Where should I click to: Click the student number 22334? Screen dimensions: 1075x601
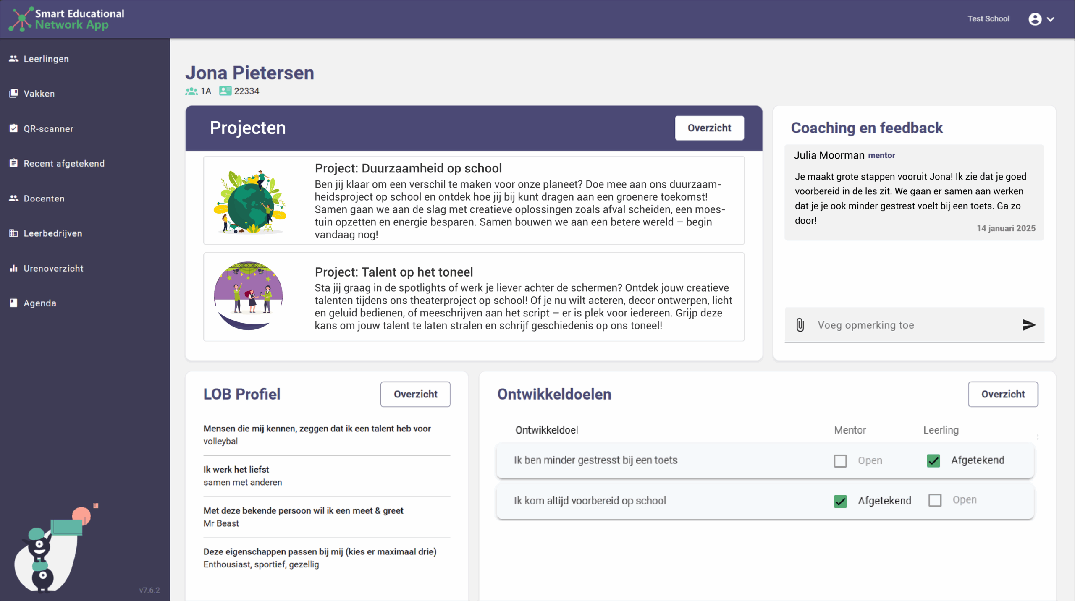(x=246, y=91)
